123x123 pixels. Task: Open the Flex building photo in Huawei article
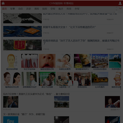pos(61,102)
